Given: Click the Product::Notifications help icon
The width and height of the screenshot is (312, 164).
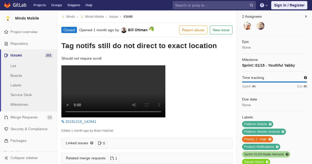Looking at the screenshot, I should click(x=277, y=147).
